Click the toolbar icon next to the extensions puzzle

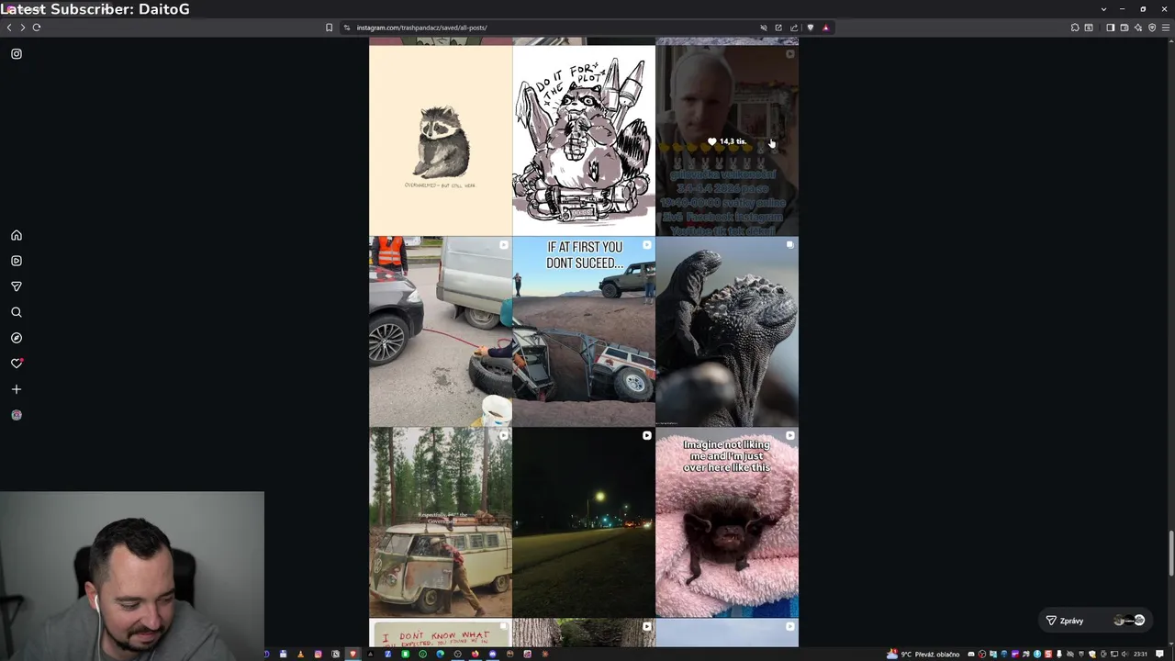[x=1089, y=28]
